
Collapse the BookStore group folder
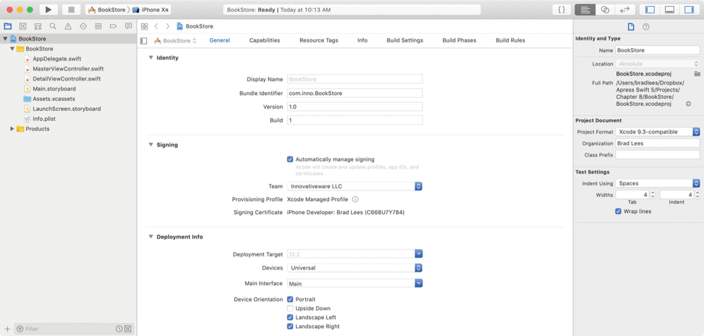[12, 49]
